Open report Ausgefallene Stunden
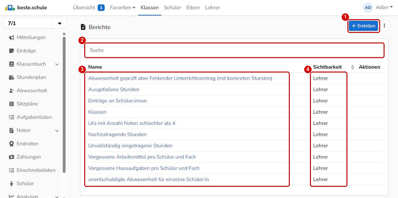398x198 pixels. pyautogui.click(x=114, y=89)
